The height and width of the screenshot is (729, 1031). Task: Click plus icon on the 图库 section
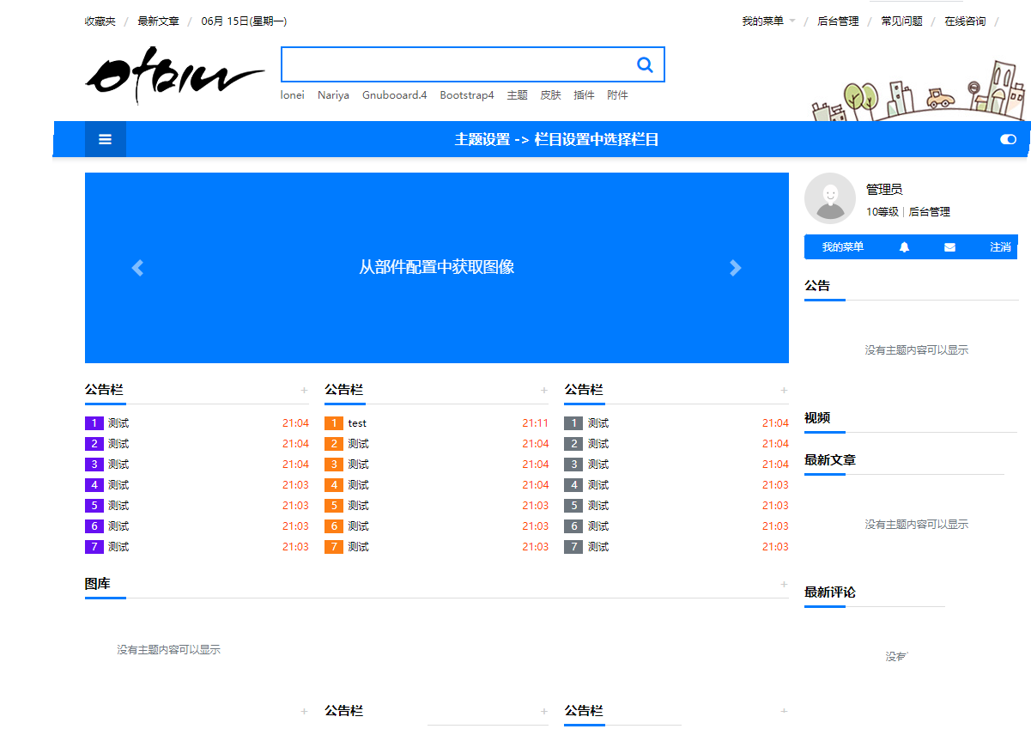pos(784,585)
